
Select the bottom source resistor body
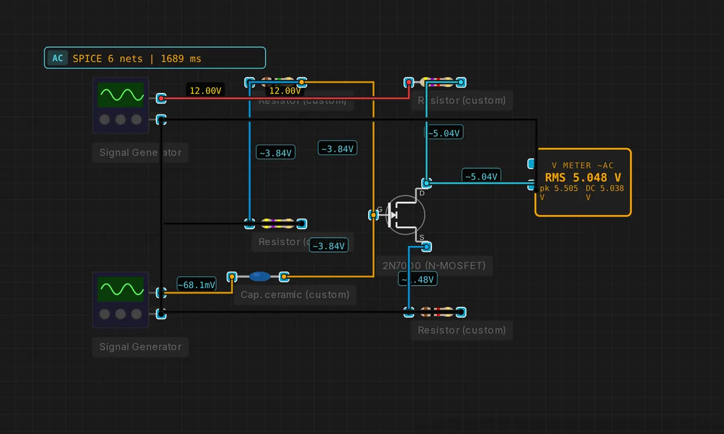coord(436,312)
